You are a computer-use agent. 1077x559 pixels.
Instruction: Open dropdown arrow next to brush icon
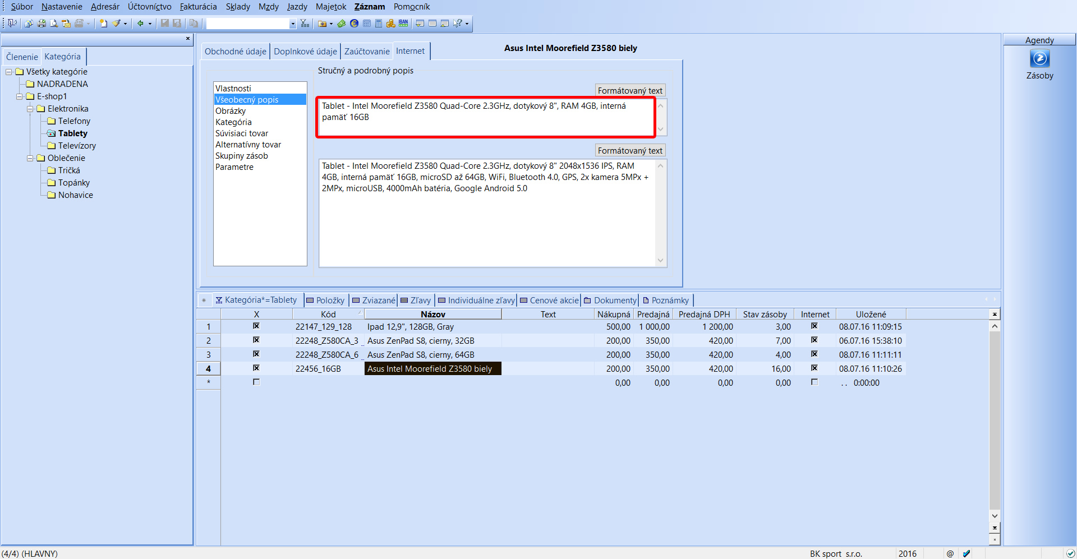(125, 24)
